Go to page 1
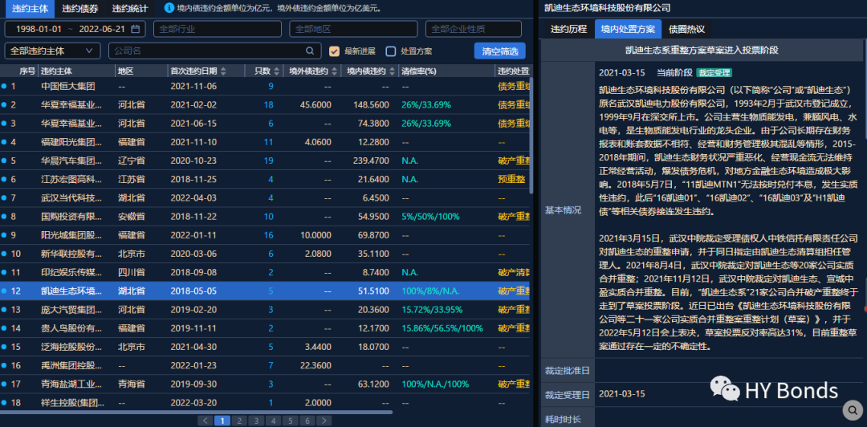Image resolution: width=867 pixels, height=427 pixels. [x=222, y=421]
